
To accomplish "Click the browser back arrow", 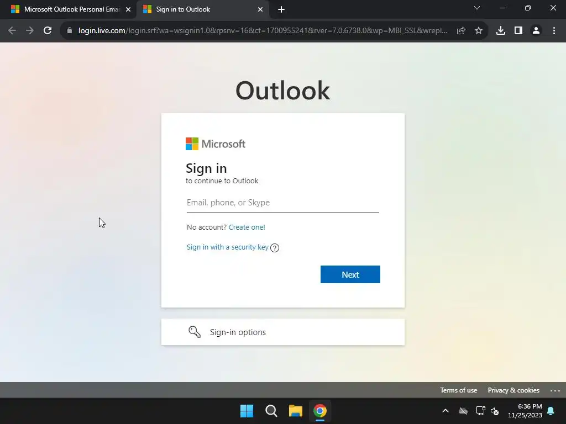I will tap(12, 31).
